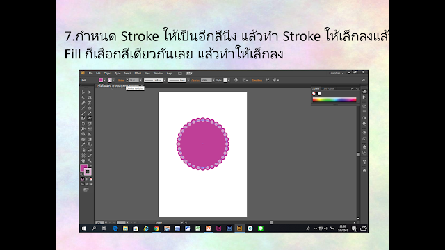The image size is (445, 250).
Task: Select the Zoom magnifier tool
Action: pos(90,160)
